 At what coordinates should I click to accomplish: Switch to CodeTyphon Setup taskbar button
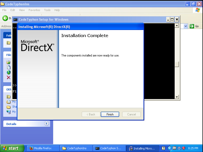110,148
